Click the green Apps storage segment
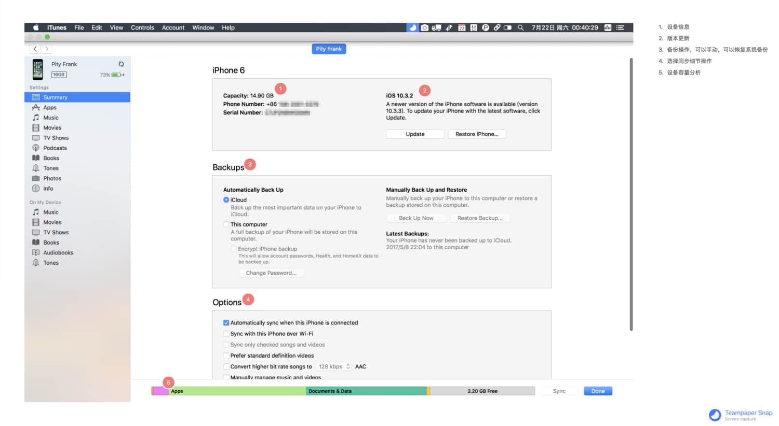 pyautogui.click(x=237, y=391)
